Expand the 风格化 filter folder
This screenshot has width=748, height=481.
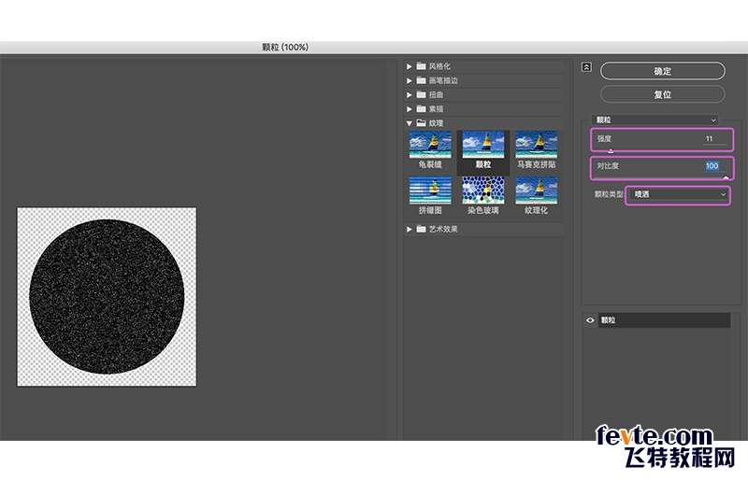coord(409,66)
